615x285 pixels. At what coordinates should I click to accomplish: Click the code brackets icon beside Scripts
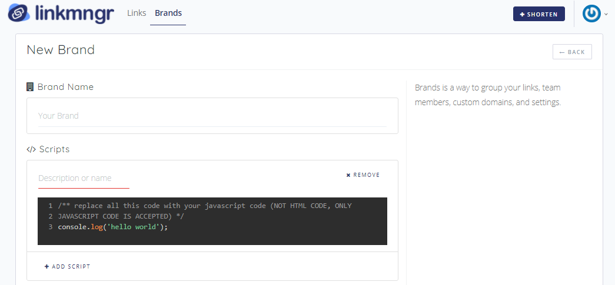pos(31,149)
